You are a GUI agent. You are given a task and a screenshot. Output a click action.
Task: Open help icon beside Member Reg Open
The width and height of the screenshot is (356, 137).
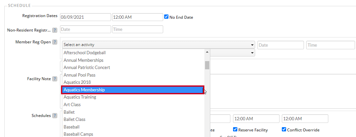[x=54, y=42]
